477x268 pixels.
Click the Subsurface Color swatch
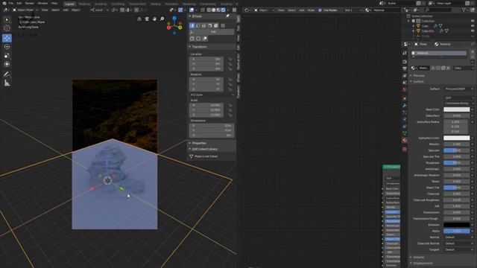tap(456, 138)
